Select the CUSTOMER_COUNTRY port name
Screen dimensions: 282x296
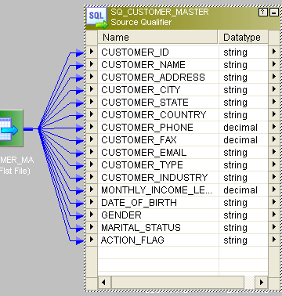pos(154,115)
